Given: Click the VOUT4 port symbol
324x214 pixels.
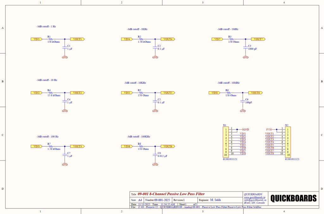Looking at the screenshot, I should click(x=167, y=39).
